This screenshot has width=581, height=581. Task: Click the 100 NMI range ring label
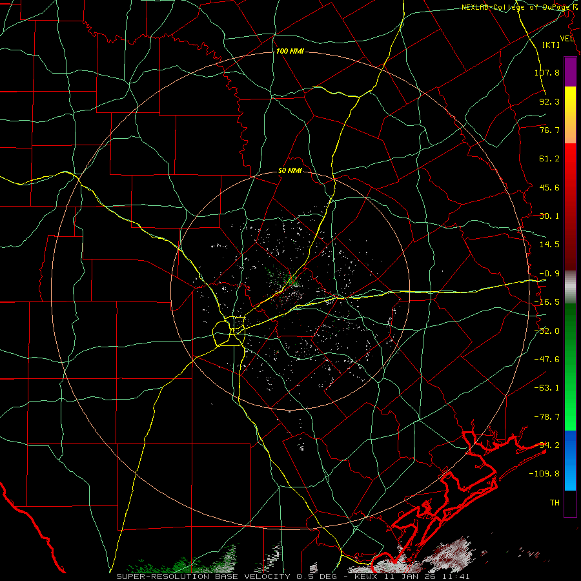pyautogui.click(x=290, y=51)
